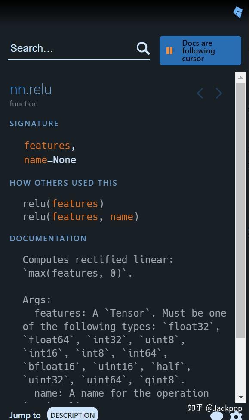Go back with the left chevron
Viewport: 249px width, 420px height.
click(x=200, y=93)
